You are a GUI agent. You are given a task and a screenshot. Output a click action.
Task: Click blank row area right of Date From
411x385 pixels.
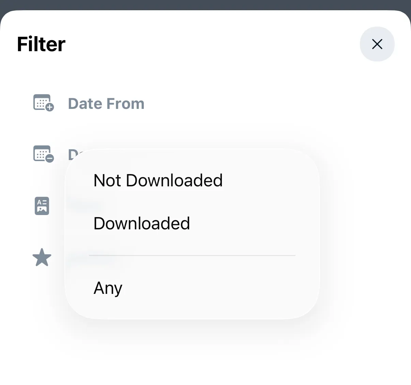(x=256, y=104)
